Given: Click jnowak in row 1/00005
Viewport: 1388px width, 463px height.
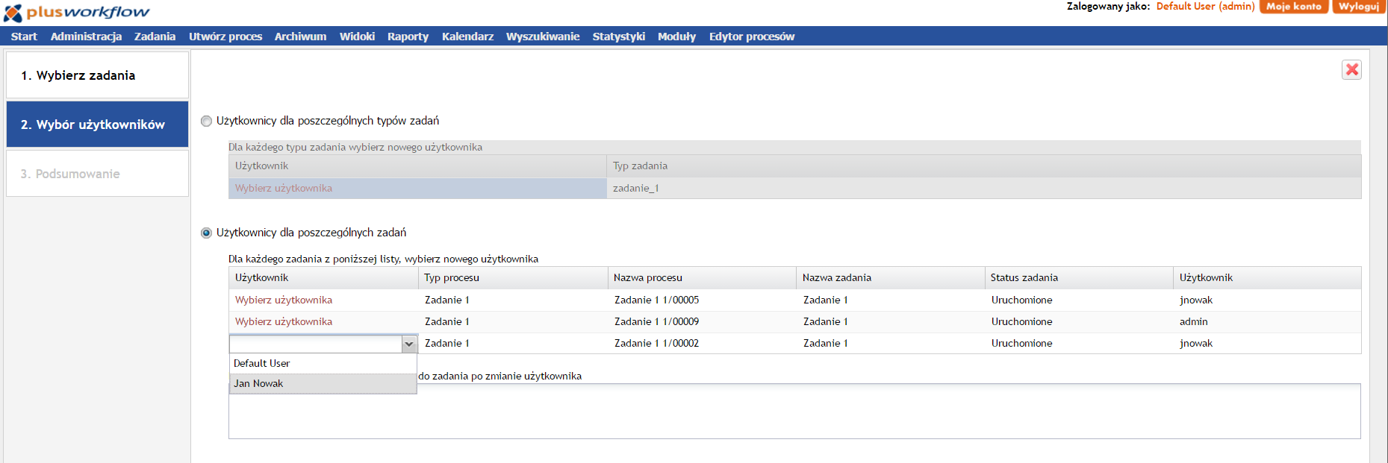Looking at the screenshot, I should 1196,300.
